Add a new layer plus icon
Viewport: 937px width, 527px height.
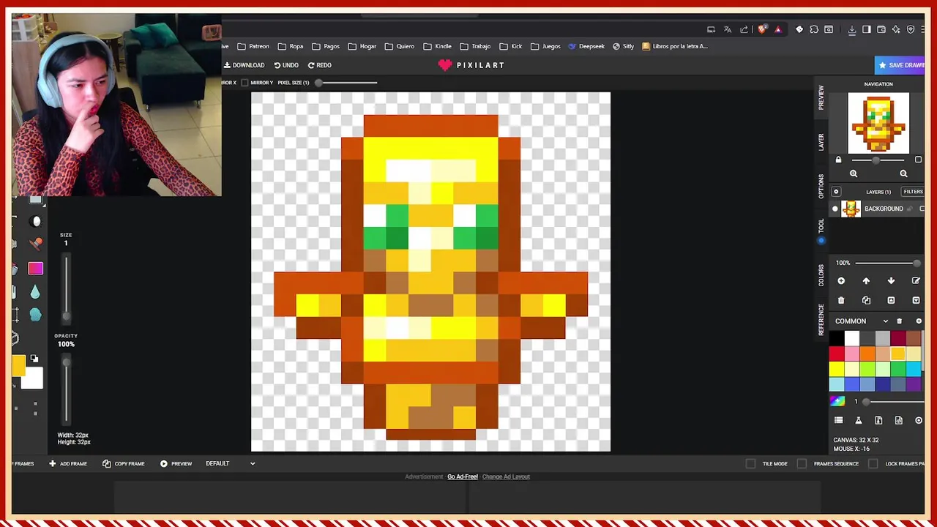841,281
